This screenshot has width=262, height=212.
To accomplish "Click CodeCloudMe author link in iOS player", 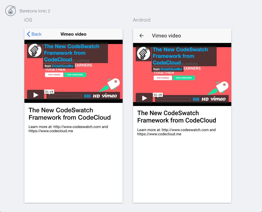I will [x=63, y=66].
